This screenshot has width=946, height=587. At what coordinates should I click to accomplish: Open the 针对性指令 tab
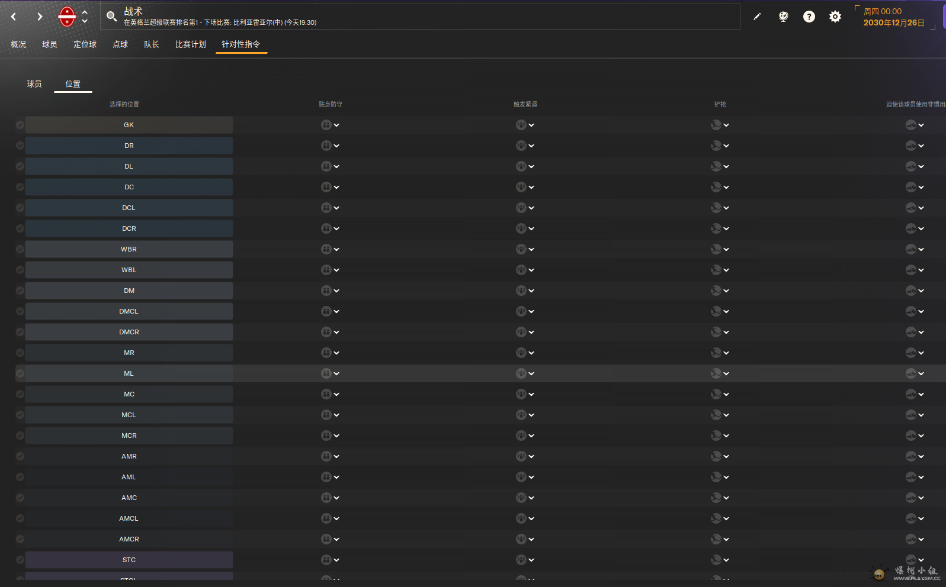click(241, 44)
